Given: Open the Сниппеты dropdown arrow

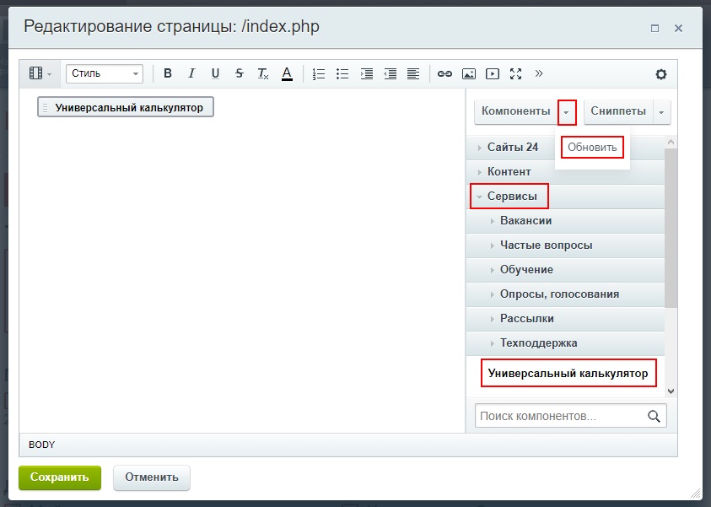Looking at the screenshot, I should (x=660, y=111).
